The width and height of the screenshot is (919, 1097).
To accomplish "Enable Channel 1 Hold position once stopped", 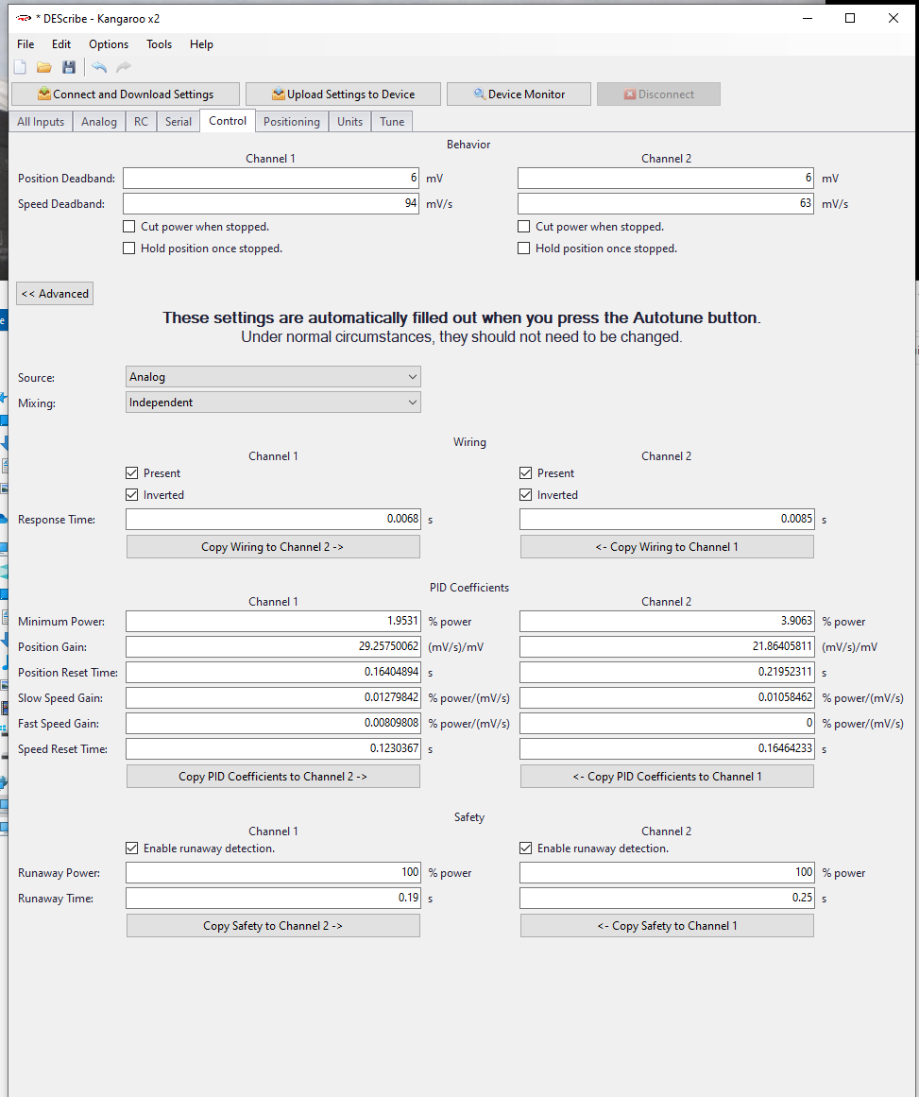I will tap(128, 249).
